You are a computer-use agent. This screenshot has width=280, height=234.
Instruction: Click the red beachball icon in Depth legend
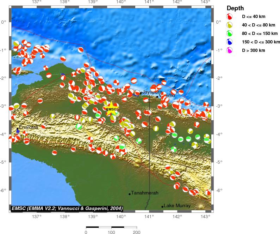point(229,17)
